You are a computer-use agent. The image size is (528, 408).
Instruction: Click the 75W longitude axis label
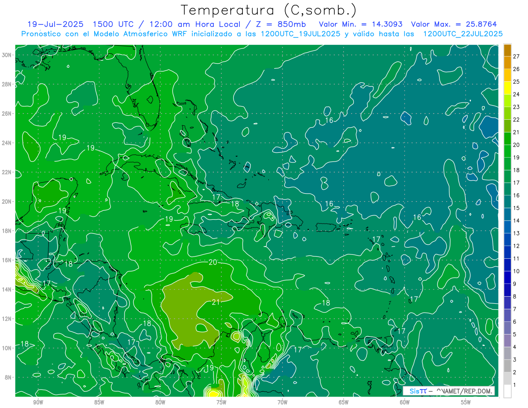pos(221,403)
